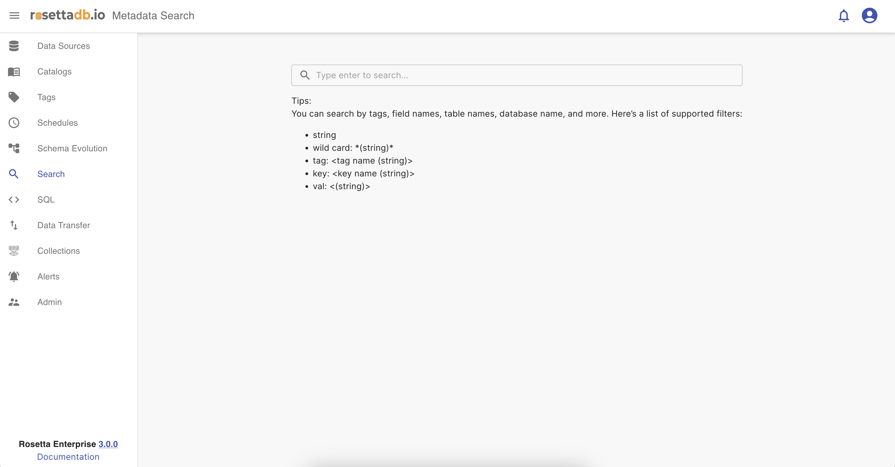This screenshot has height=467, width=895.
Task: Click the Schema Evolution tree icon
Action: point(14,148)
